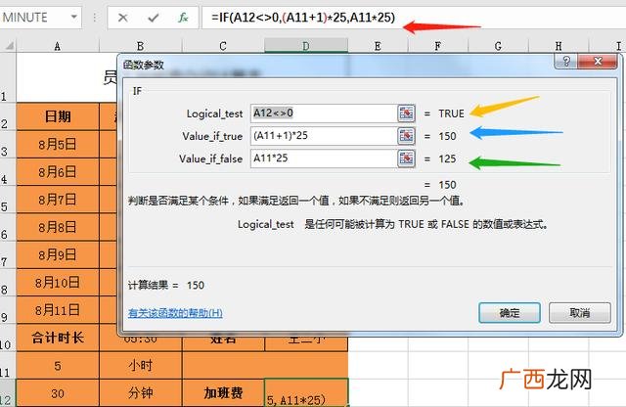This screenshot has height=407, width=626.
Task: Select column B header
Action: (141, 46)
